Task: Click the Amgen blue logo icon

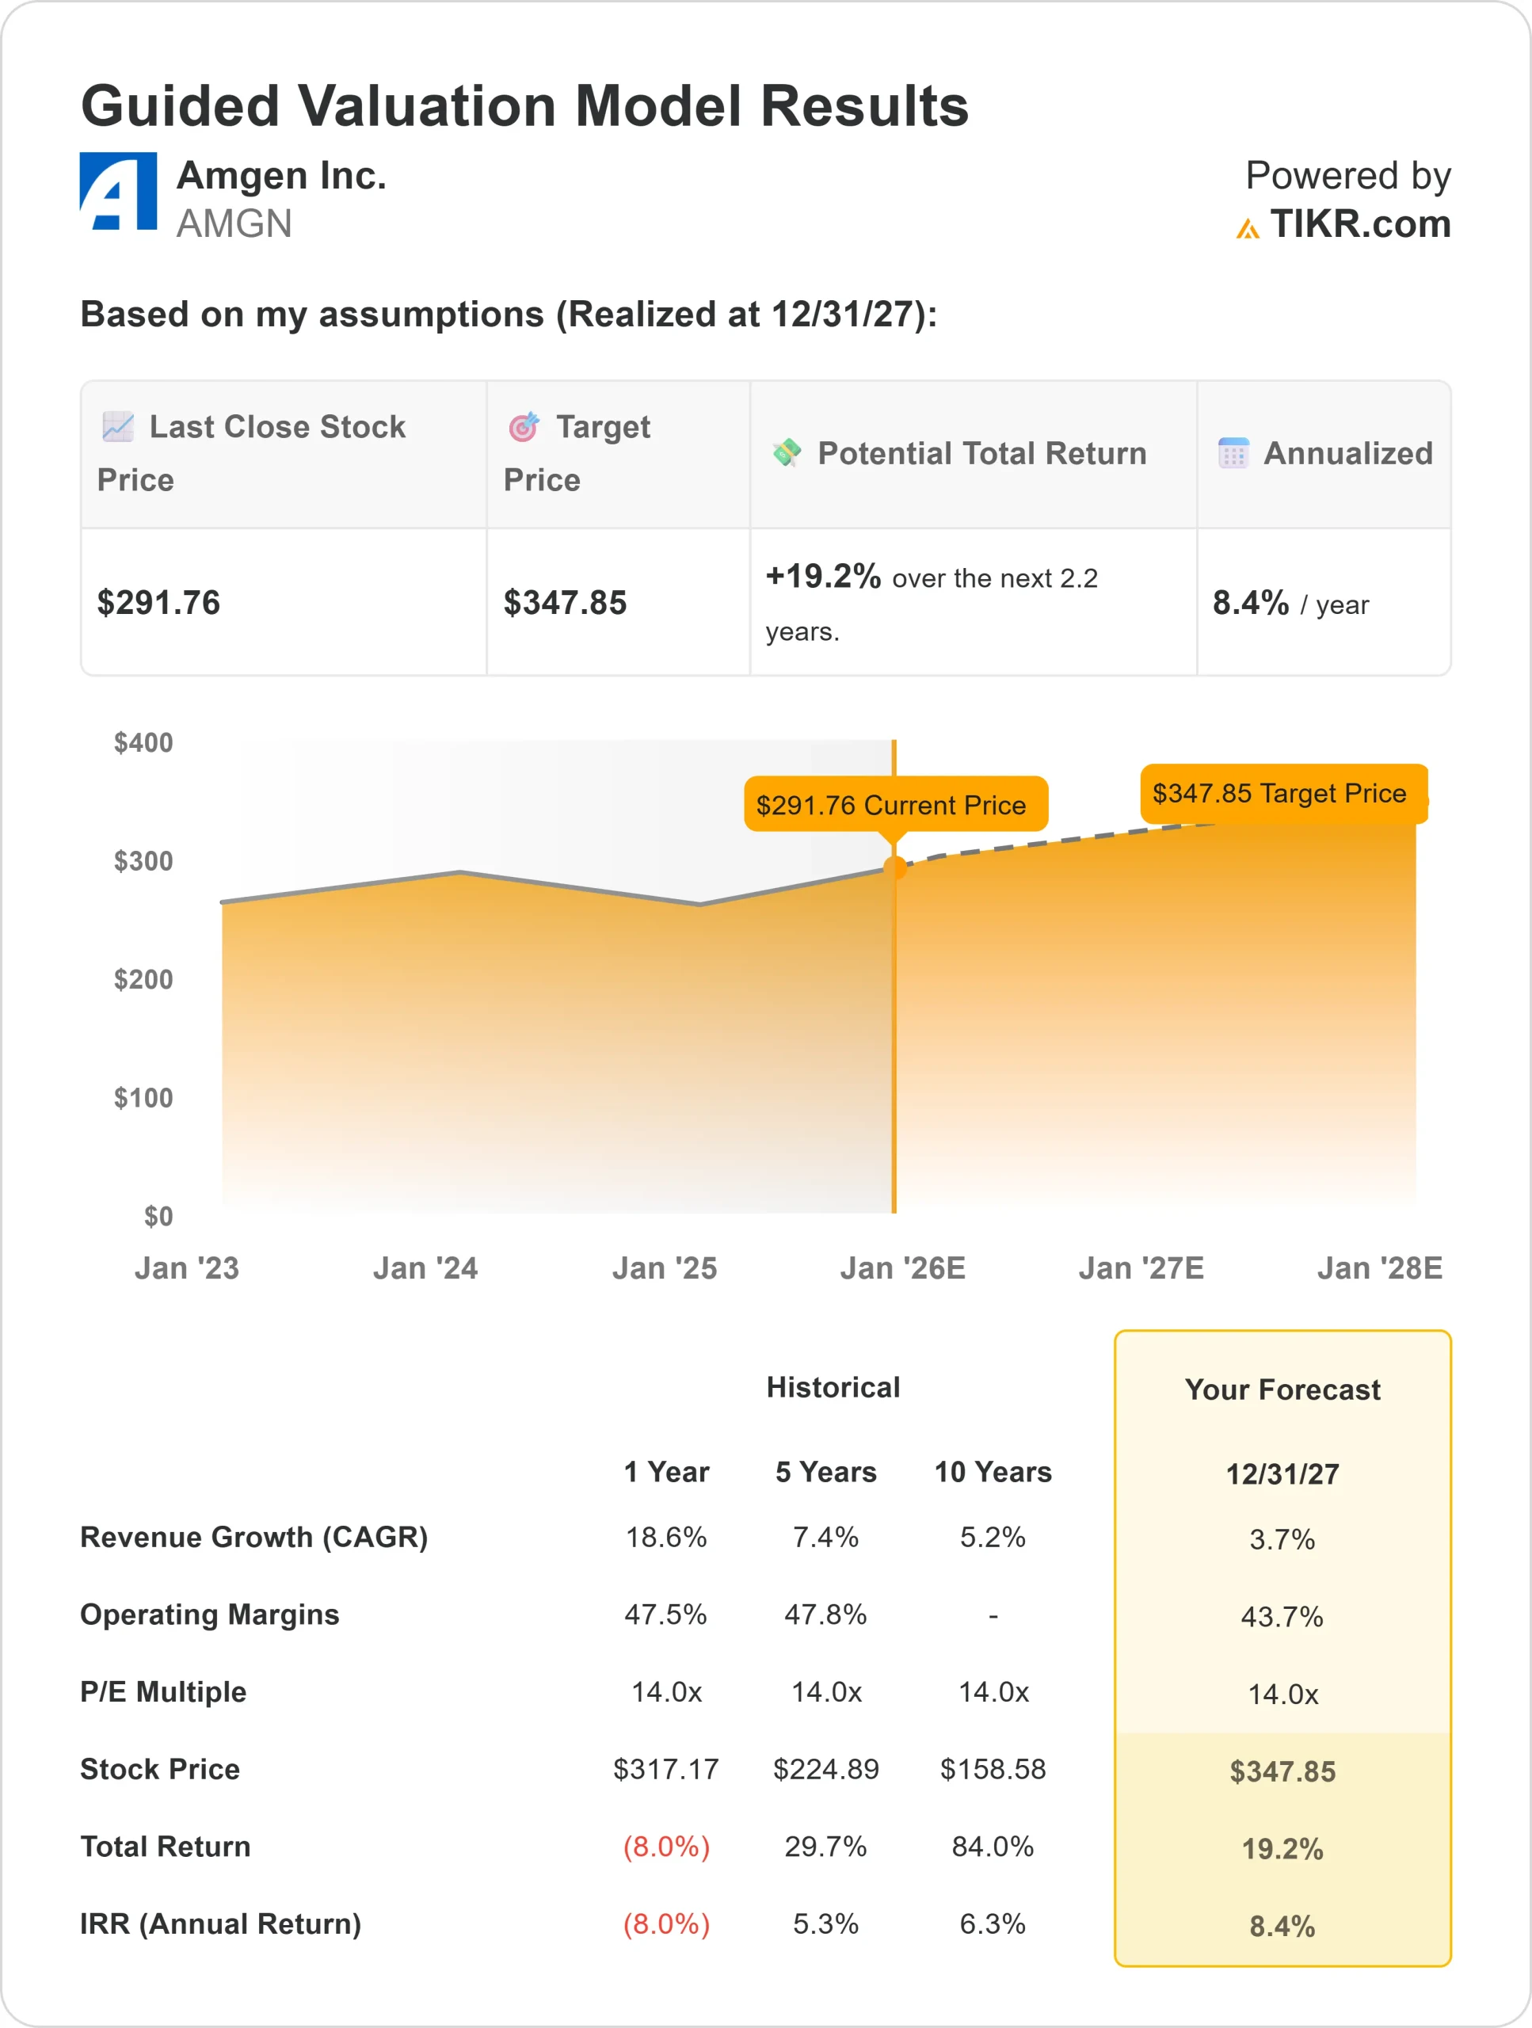Action: (x=118, y=192)
